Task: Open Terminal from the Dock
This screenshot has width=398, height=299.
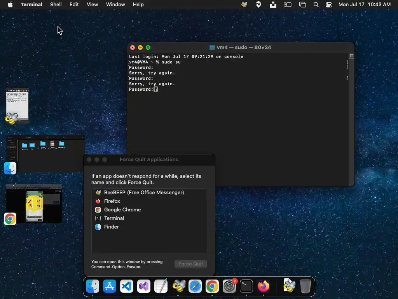Action: 246,286
